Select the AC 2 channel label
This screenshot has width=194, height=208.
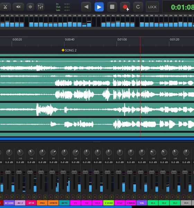click(x=20, y=203)
